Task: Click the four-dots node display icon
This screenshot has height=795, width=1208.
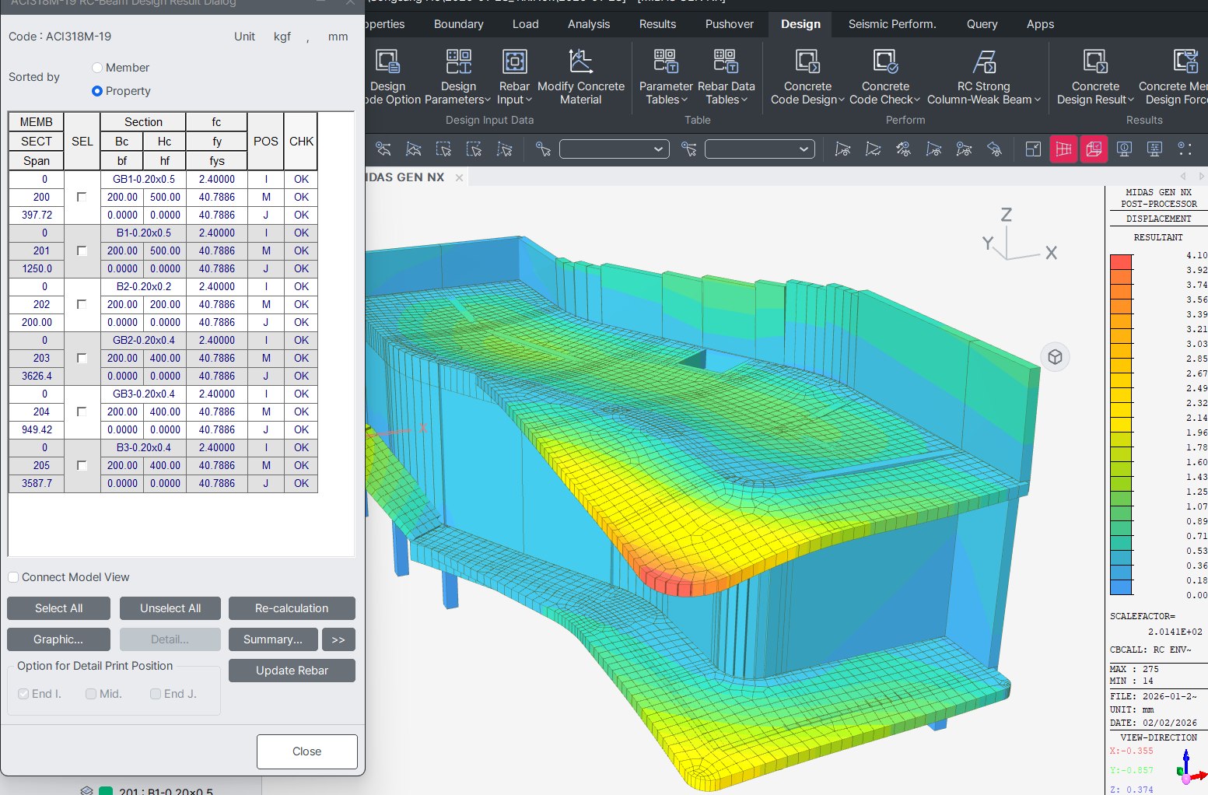Action: (1185, 149)
